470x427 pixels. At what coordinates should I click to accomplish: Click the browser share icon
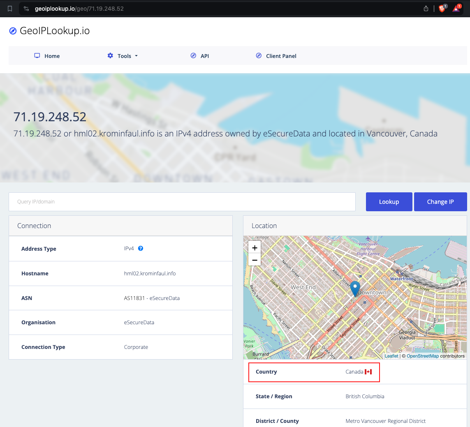click(x=426, y=9)
